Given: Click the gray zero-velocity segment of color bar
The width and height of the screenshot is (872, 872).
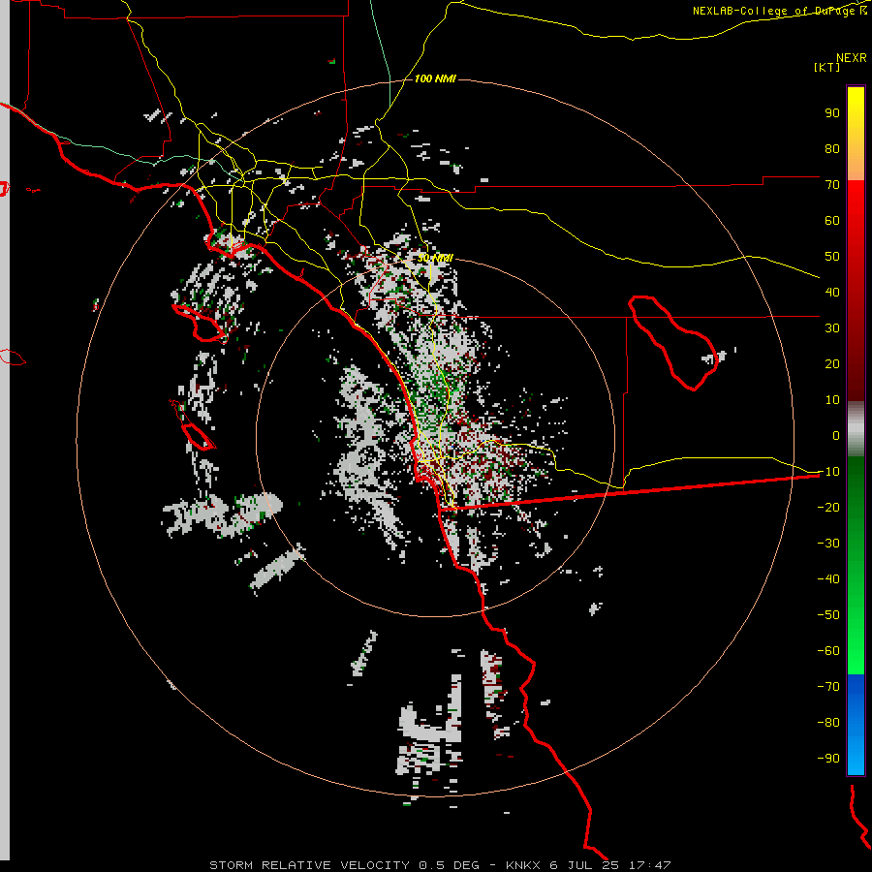Looking at the screenshot, I should (x=856, y=429).
